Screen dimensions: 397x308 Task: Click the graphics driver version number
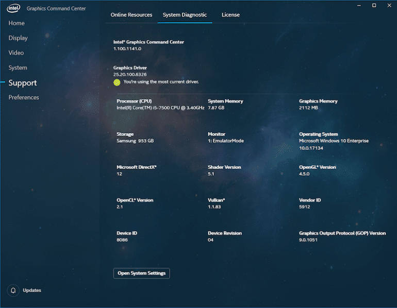[130, 74]
